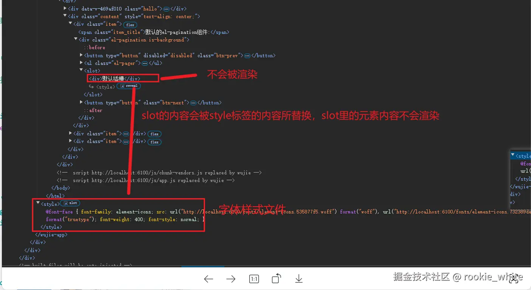Rotate the image with the rotate icon
Image resolution: width=531 pixels, height=290 pixels.
point(276,279)
